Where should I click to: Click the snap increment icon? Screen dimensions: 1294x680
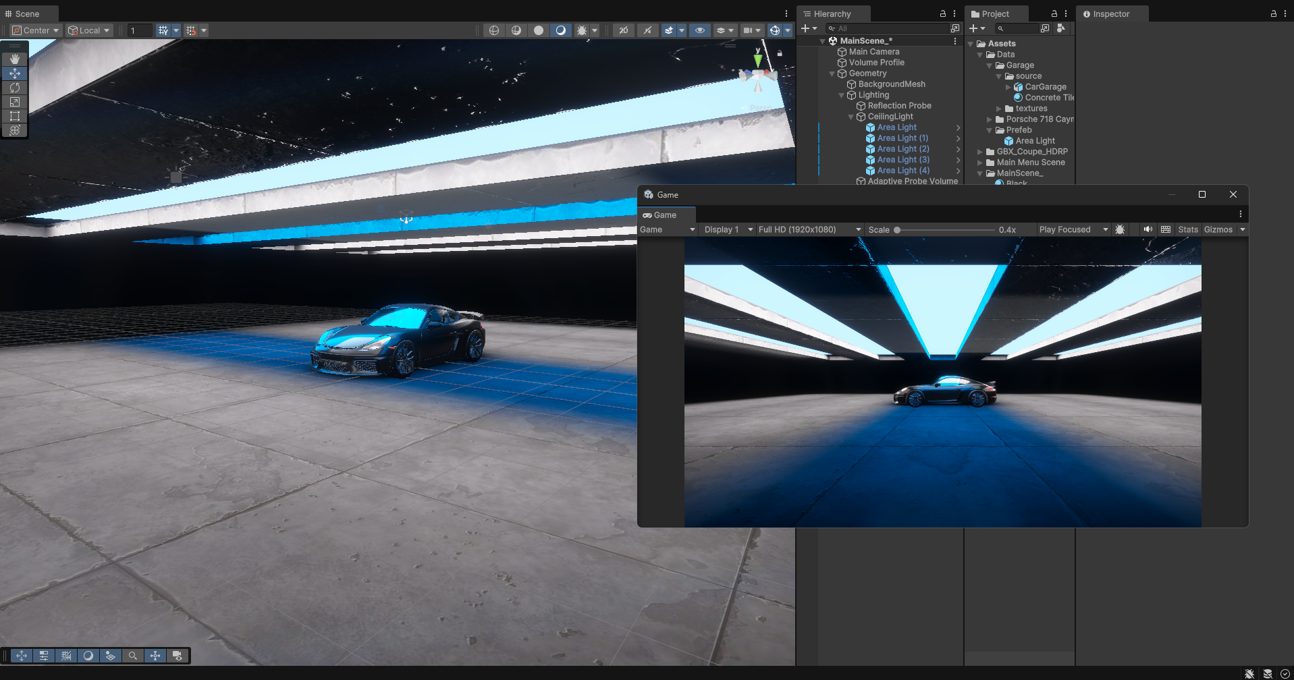click(x=191, y=30)
